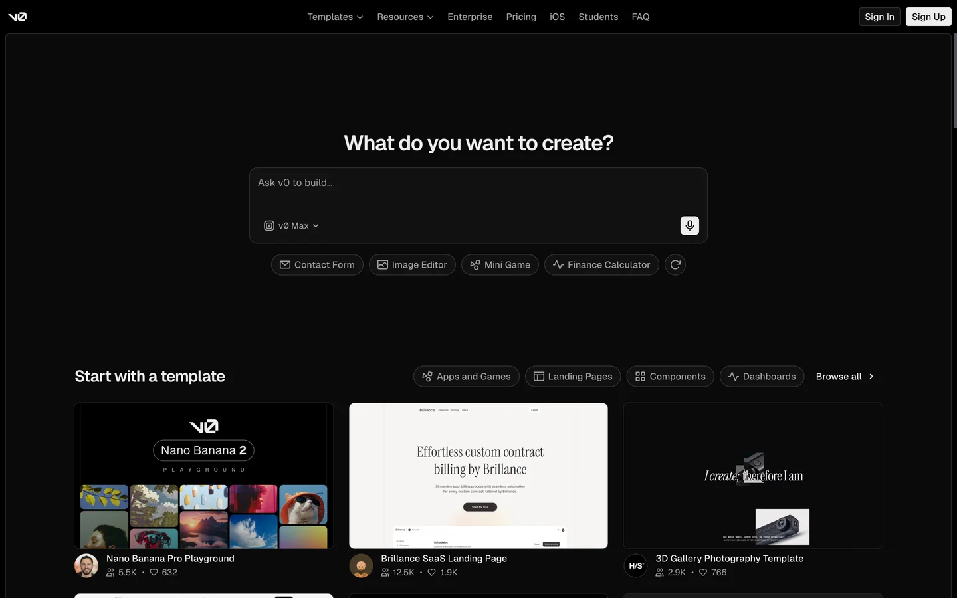957x598 pixels.
Task: Visit the Students page
Action: (x=598, y=17)
